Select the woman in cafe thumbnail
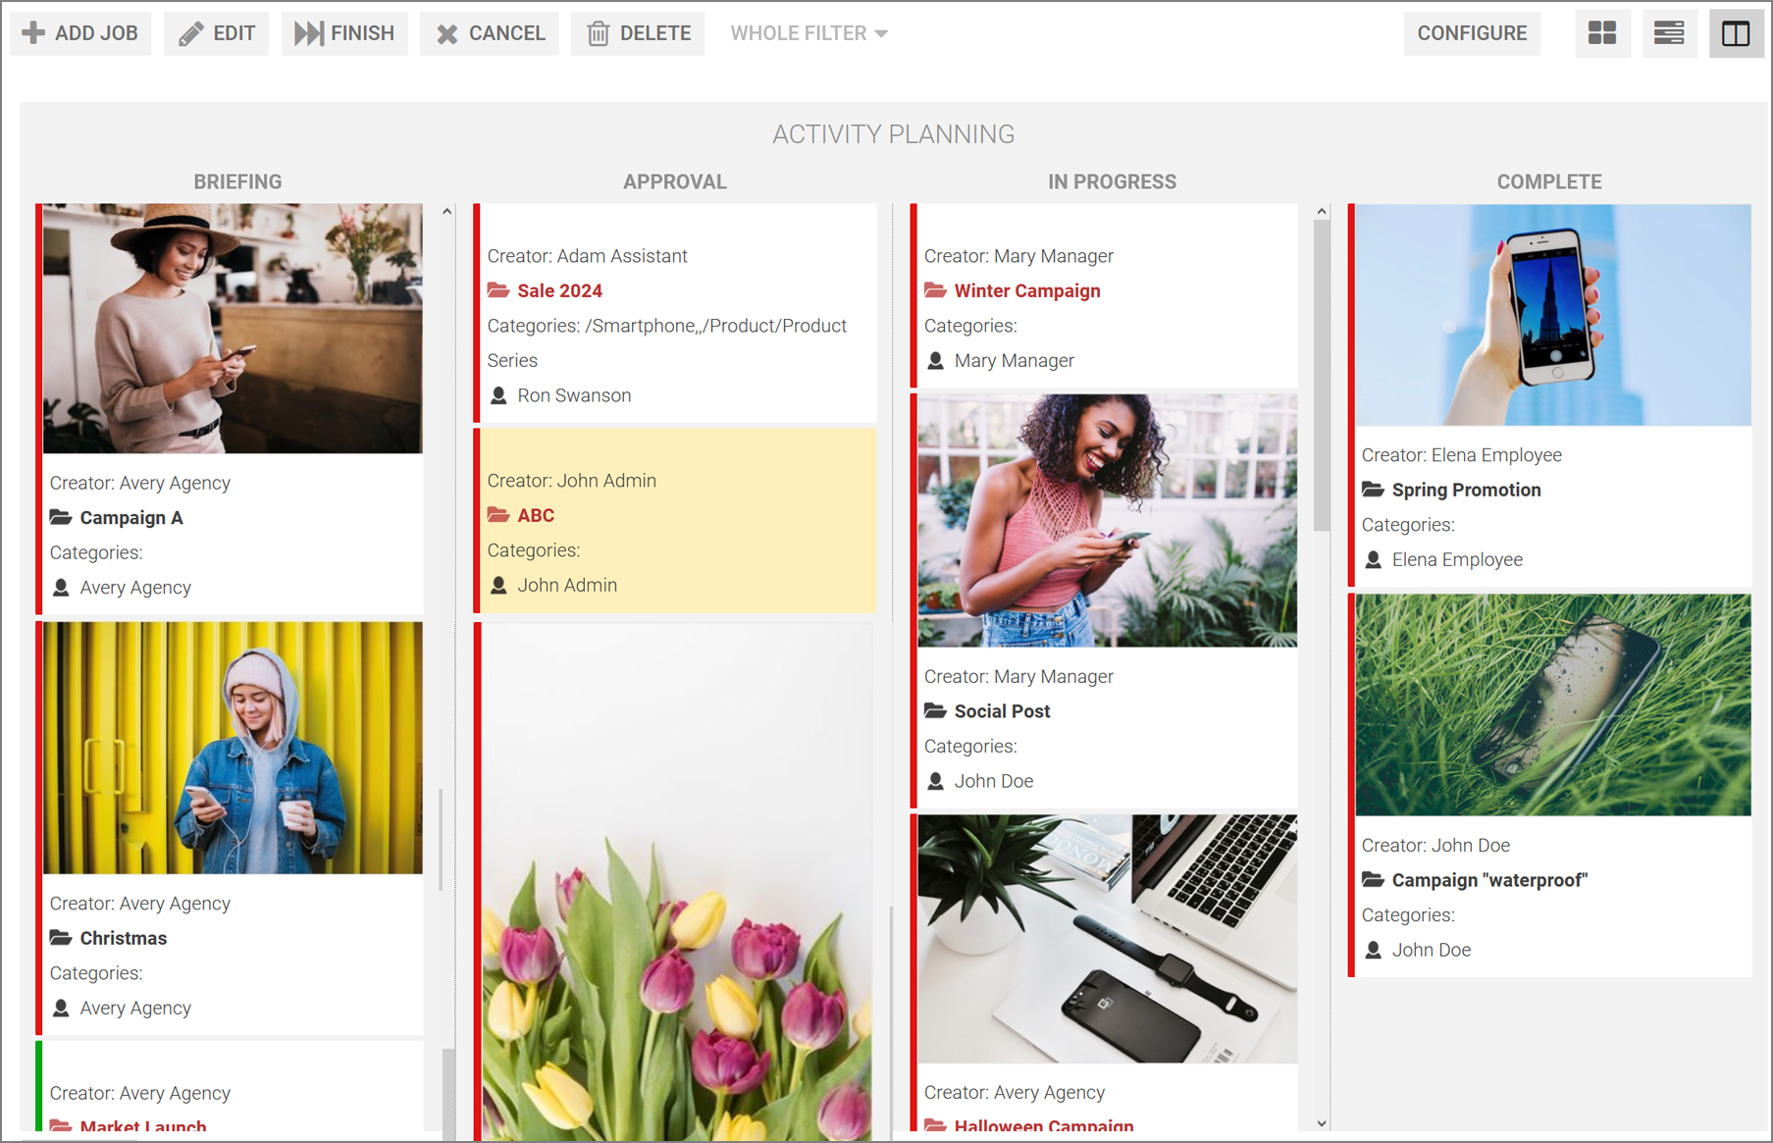Screen dimensions: 1773x1143 point(233,329)
